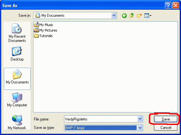Click the Save button

click(x=166, y=119)
